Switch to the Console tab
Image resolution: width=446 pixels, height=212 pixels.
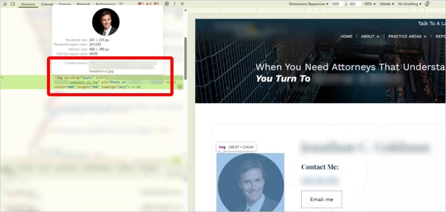click(47, 4)
